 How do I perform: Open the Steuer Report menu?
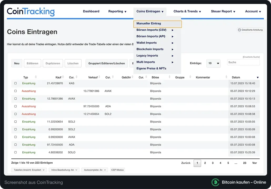(223, 11)
